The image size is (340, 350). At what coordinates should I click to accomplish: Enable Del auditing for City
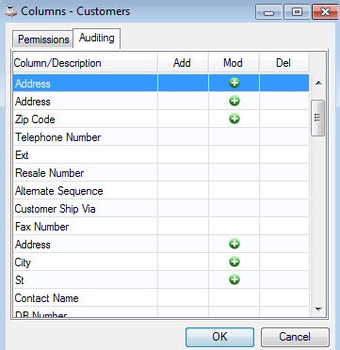coord(284,262)
